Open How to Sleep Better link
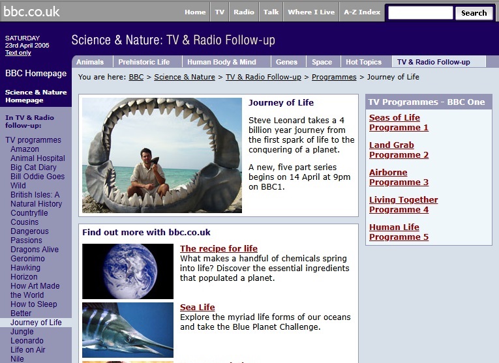 point(33,309)
